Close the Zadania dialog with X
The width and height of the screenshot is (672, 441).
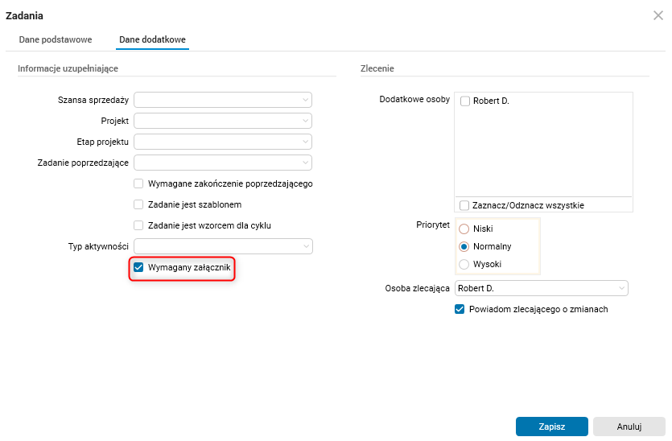click(658, 15)
